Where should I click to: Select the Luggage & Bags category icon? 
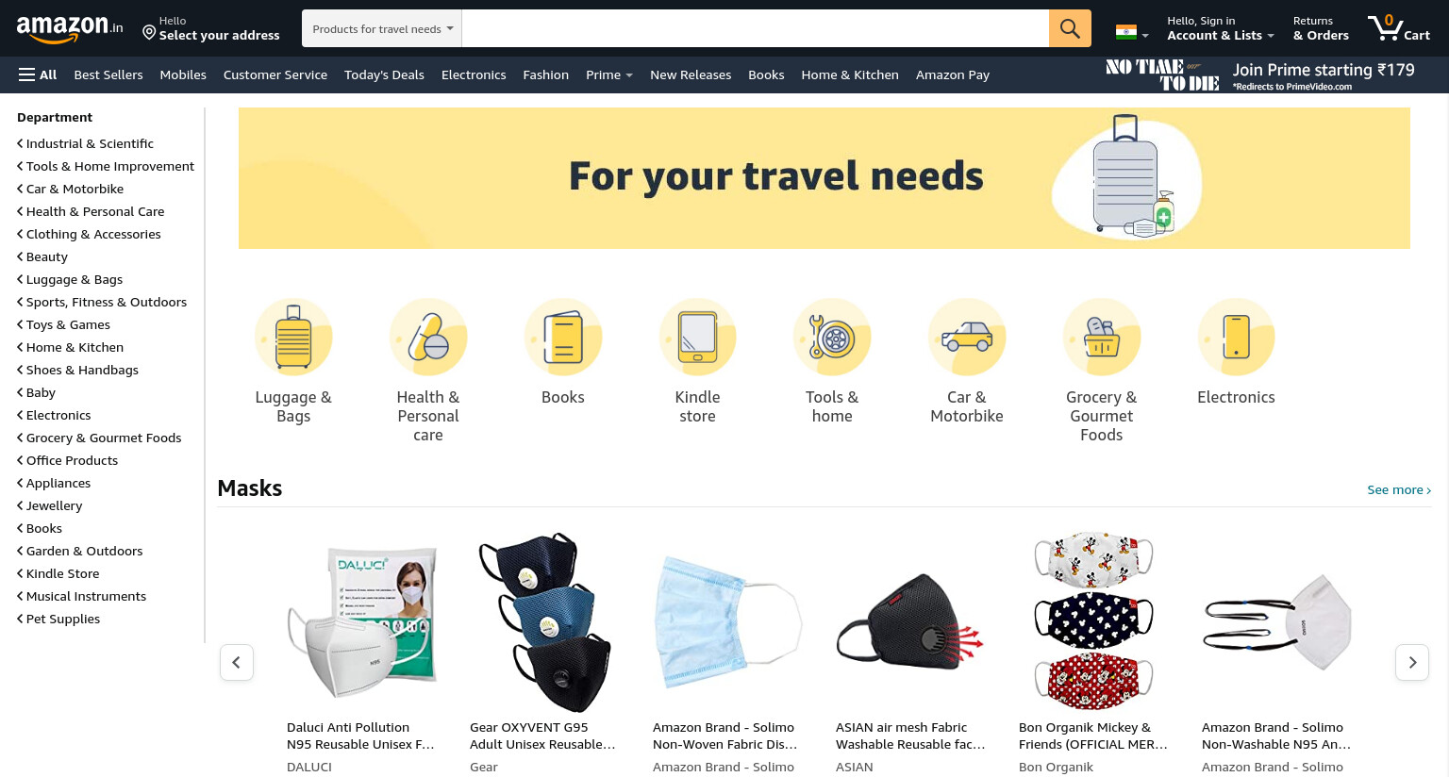tap(293, 338)
